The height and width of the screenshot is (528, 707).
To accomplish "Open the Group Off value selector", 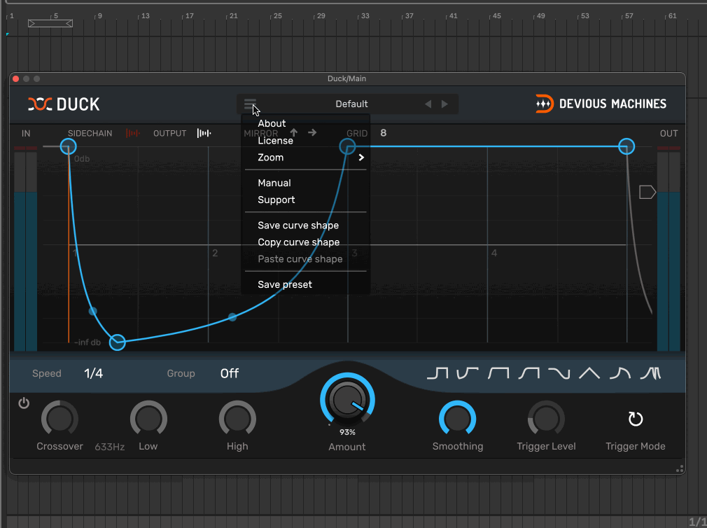I will pyautogui.click(x=230, y=373).
